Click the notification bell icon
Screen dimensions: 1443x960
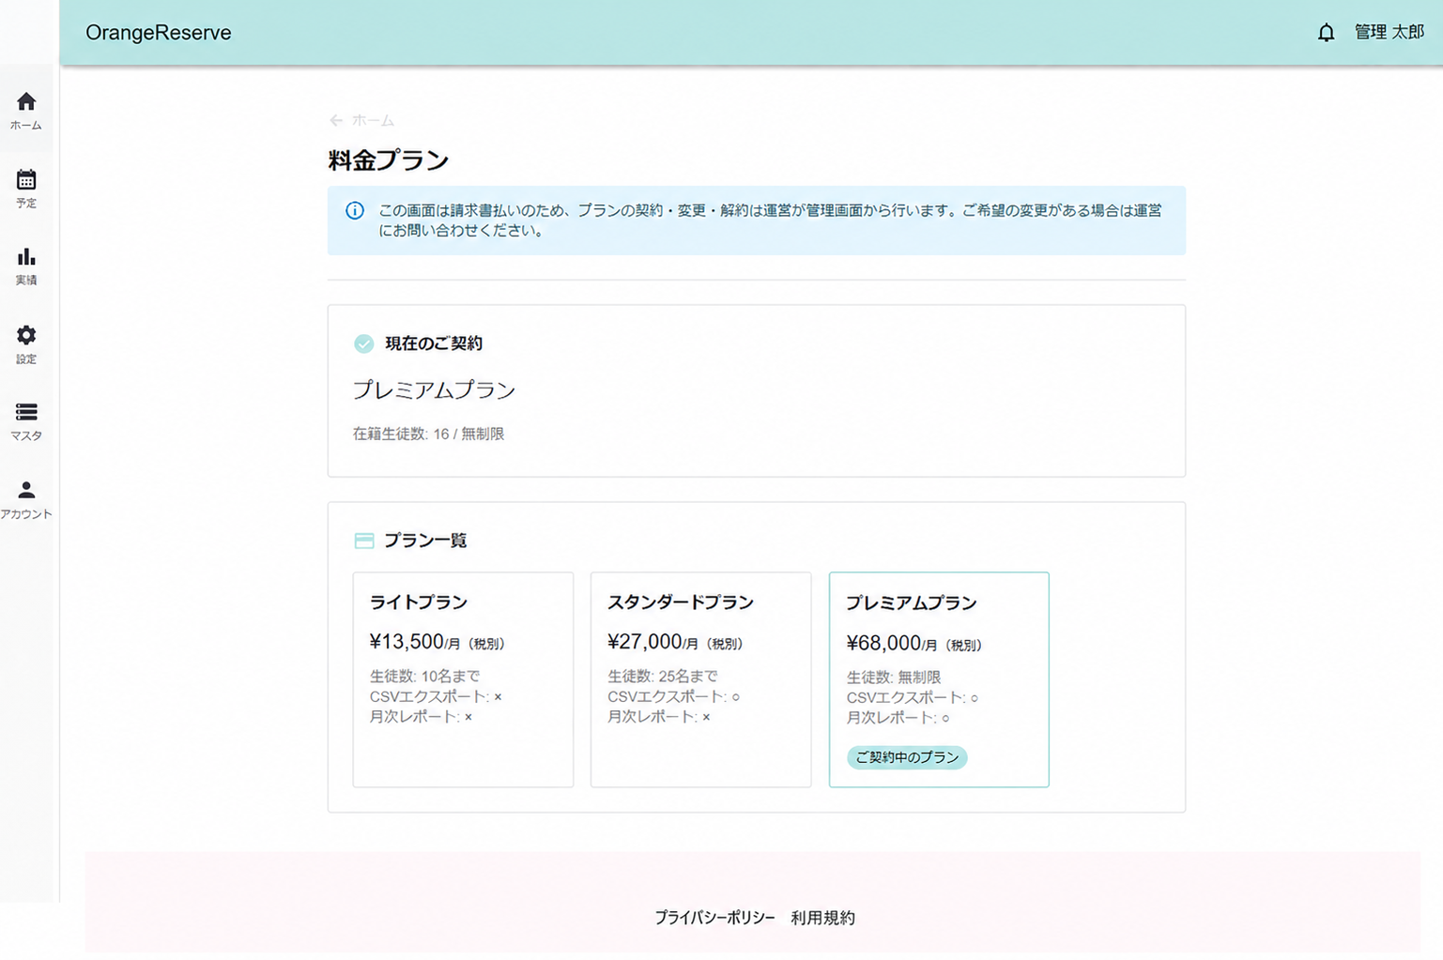(1326, 33)
